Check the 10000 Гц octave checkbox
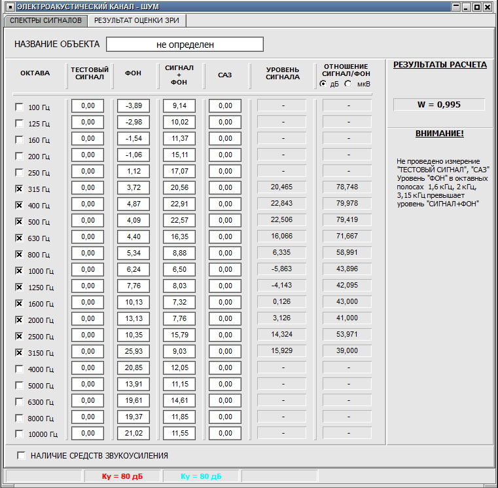 pos(19,434)
